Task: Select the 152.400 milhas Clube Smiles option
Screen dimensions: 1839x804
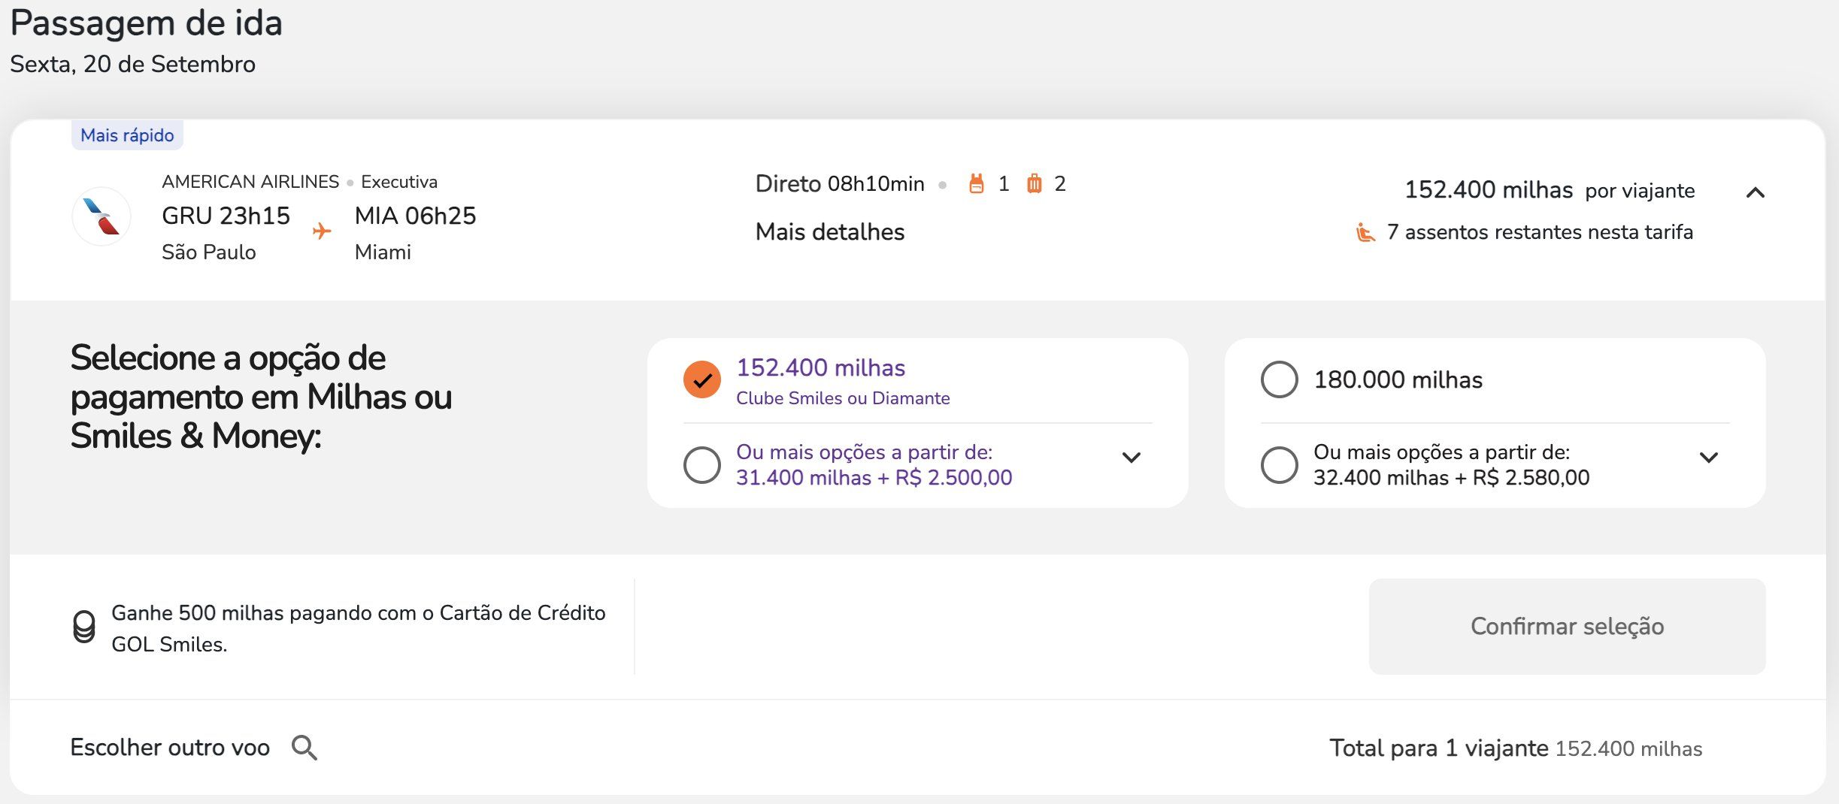Action: (702, 379)
